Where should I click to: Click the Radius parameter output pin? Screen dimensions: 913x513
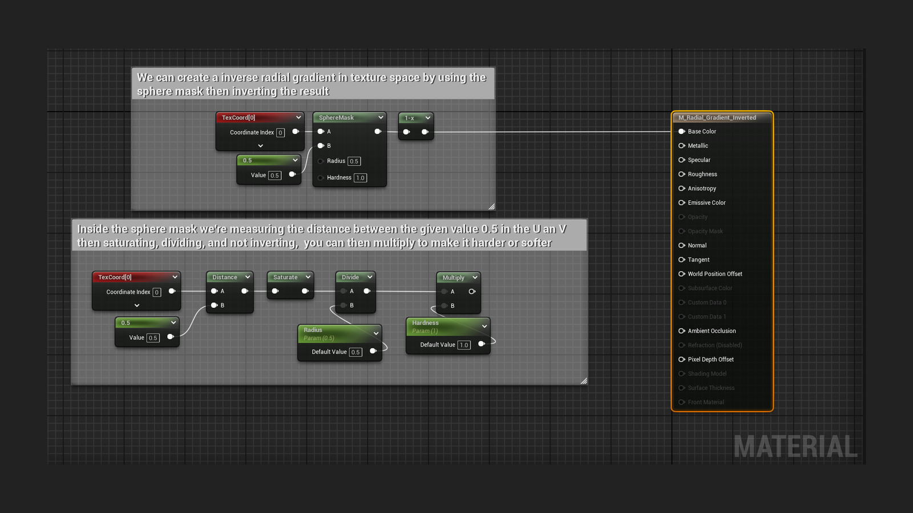pos(373,351)
